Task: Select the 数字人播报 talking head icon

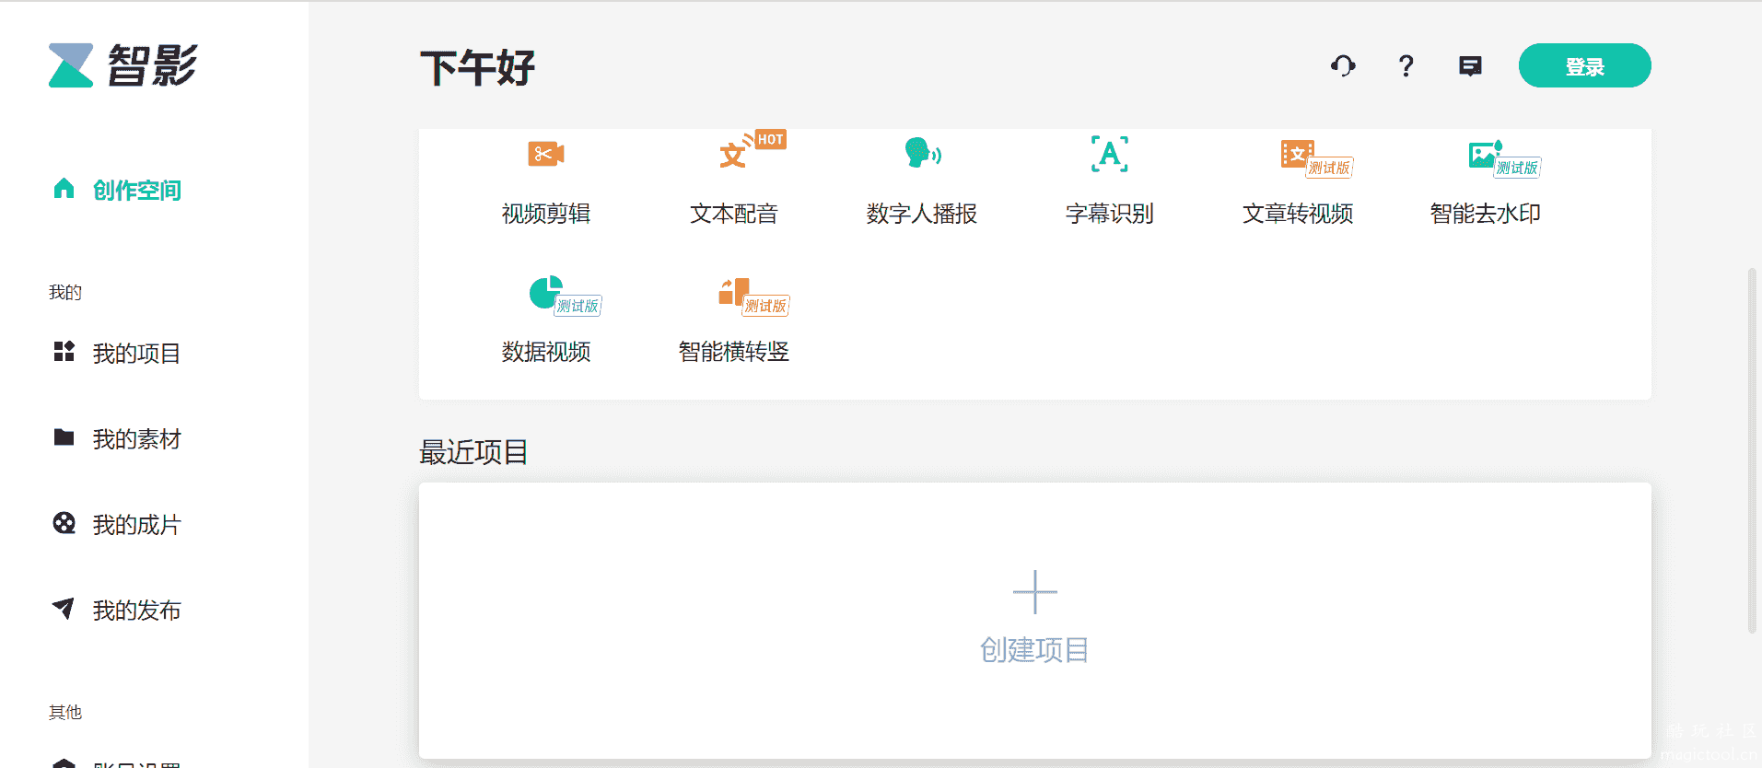Action: pyautogui.click(x=922, y=153)
